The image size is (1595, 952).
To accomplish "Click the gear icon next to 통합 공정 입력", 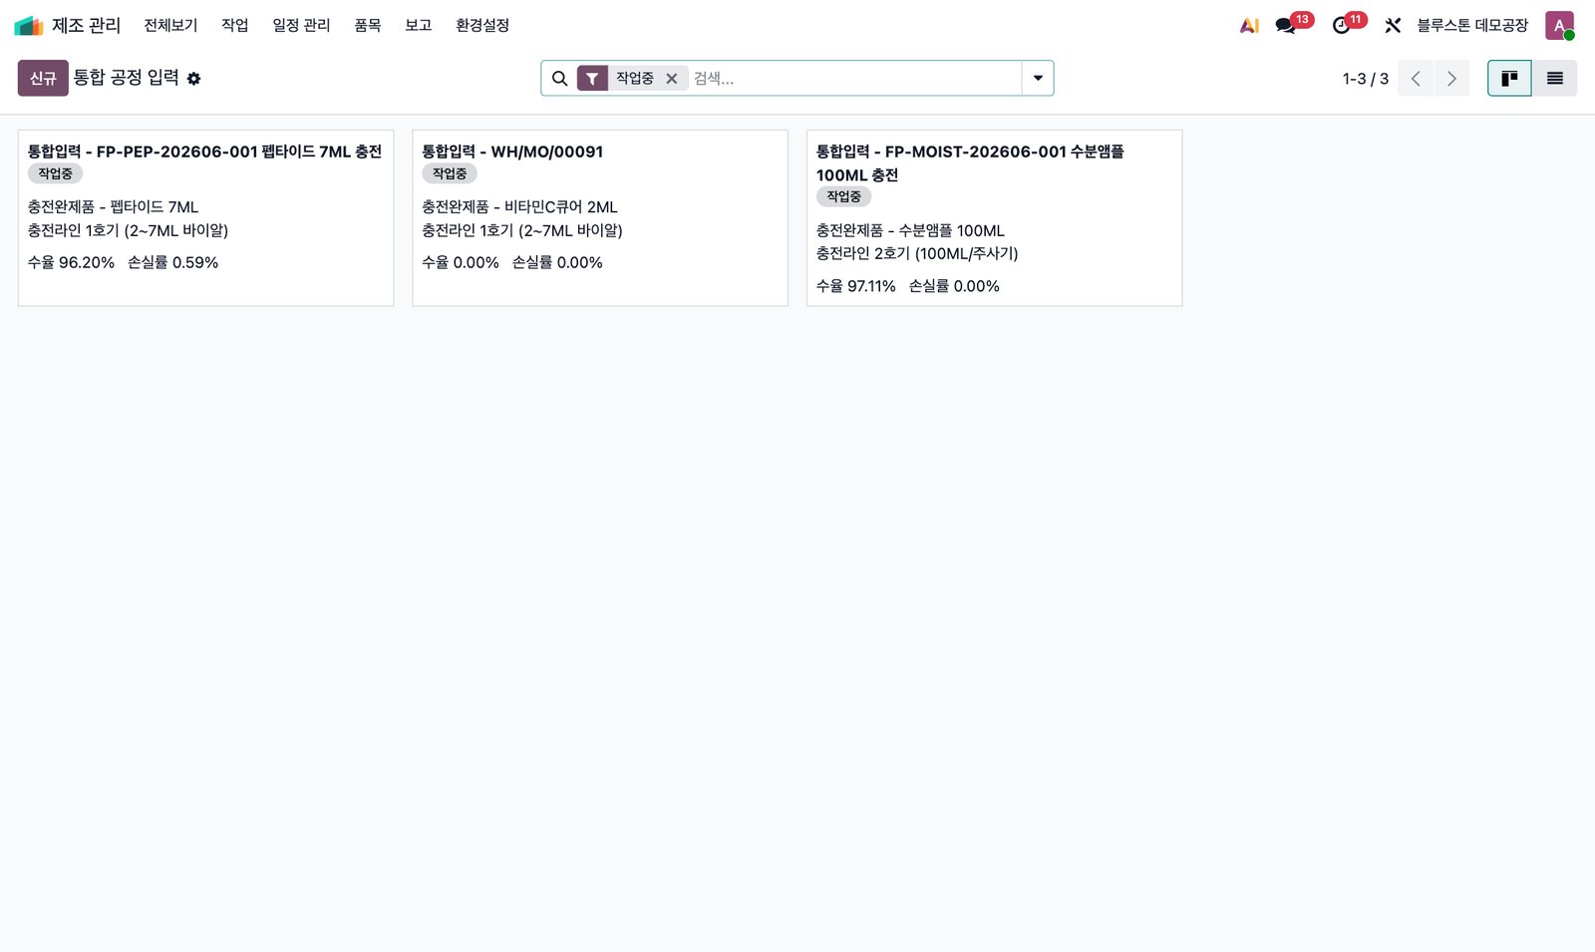I will pos(193,79).
